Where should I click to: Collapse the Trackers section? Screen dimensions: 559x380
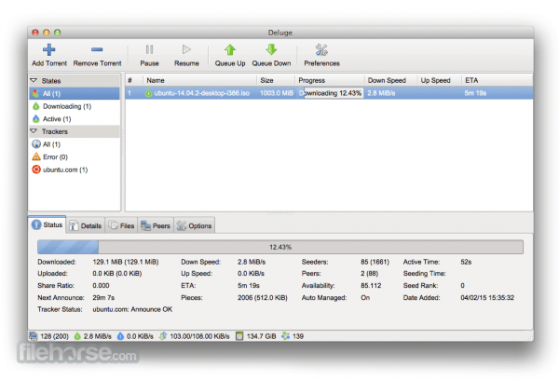34,131
